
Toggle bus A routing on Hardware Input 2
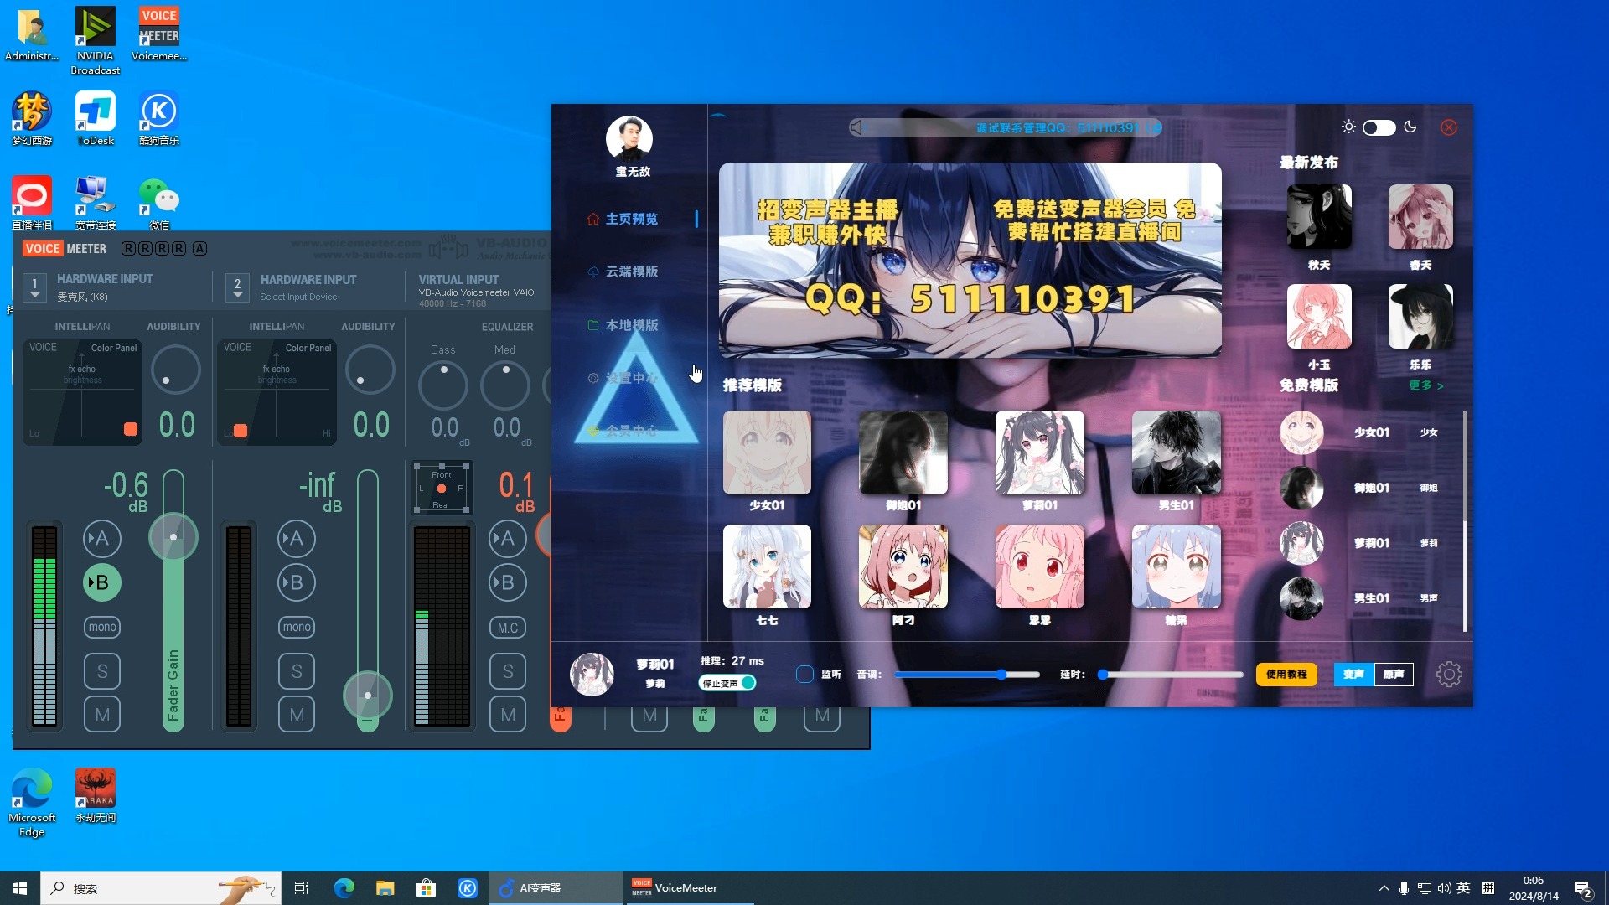click(297, 539)
